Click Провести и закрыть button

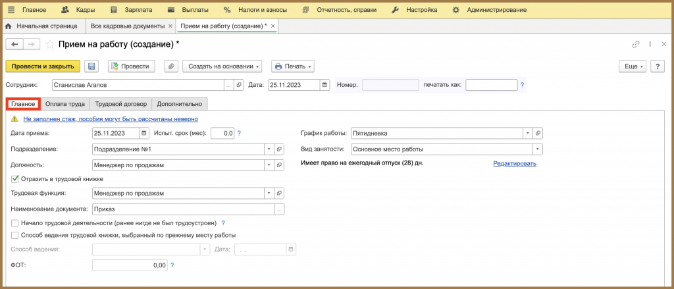43,66
